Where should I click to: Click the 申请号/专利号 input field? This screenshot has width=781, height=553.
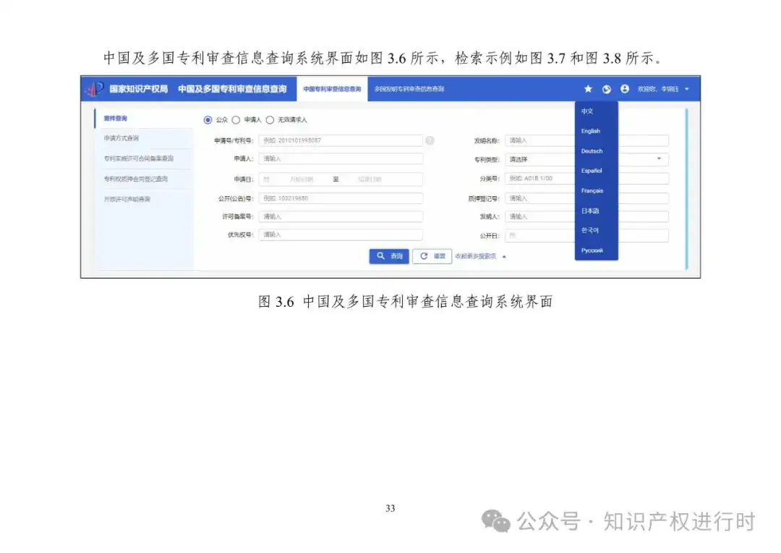click(x=341, y=140)
